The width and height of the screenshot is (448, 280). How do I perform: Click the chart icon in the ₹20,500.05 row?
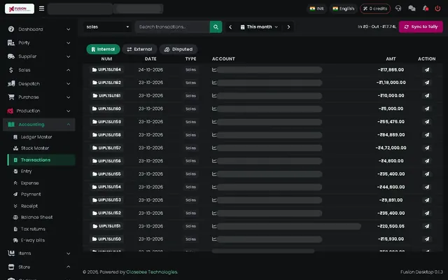tap(214, 226)
